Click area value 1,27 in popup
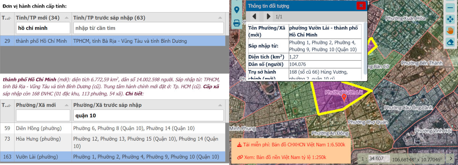Viewport: 458px width, 165px height. [294, 57]
